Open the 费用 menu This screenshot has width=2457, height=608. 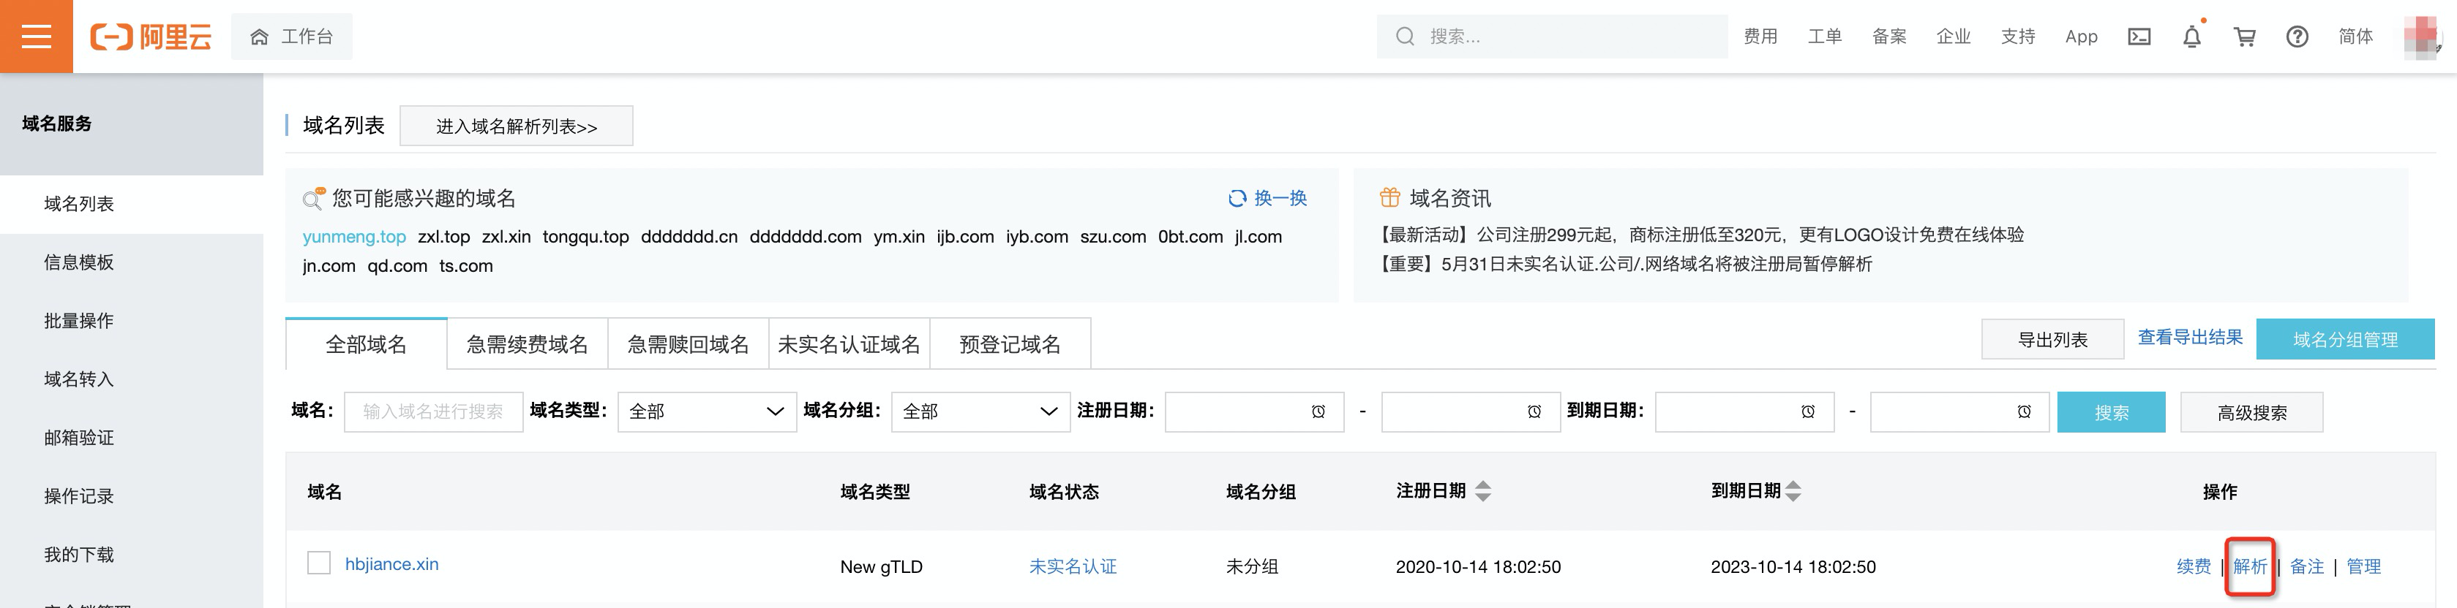click(x=1760, y=37)
